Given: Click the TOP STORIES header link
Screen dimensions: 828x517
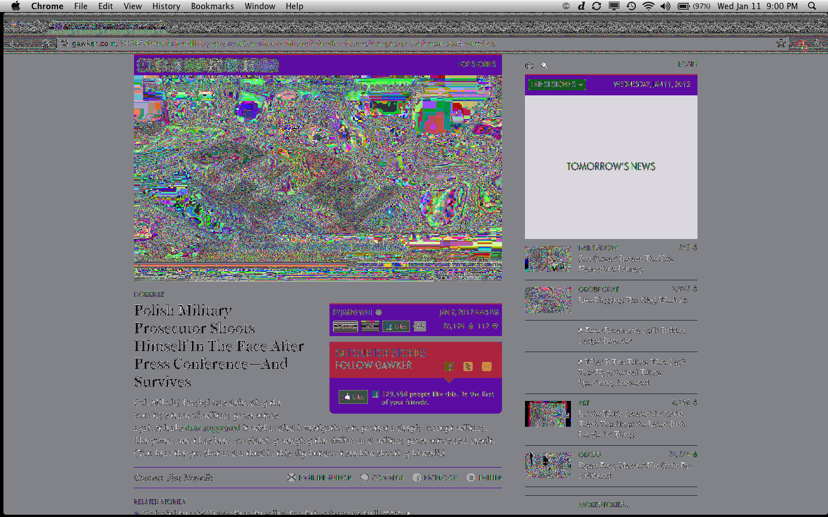Looking at the screenshot, I should [477, 64].
